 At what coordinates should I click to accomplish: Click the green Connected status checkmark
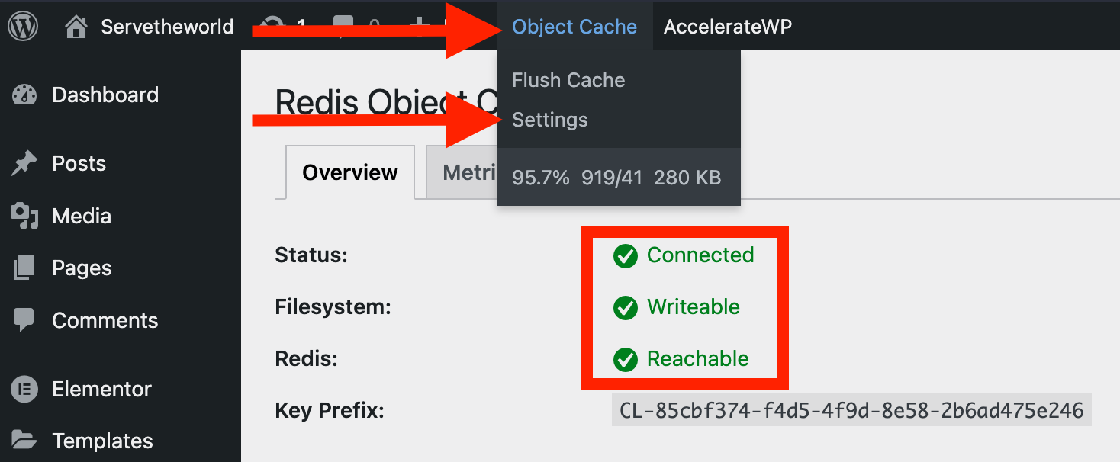pos(626,256)
